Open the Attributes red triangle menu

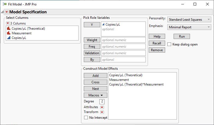click(102, 107)
